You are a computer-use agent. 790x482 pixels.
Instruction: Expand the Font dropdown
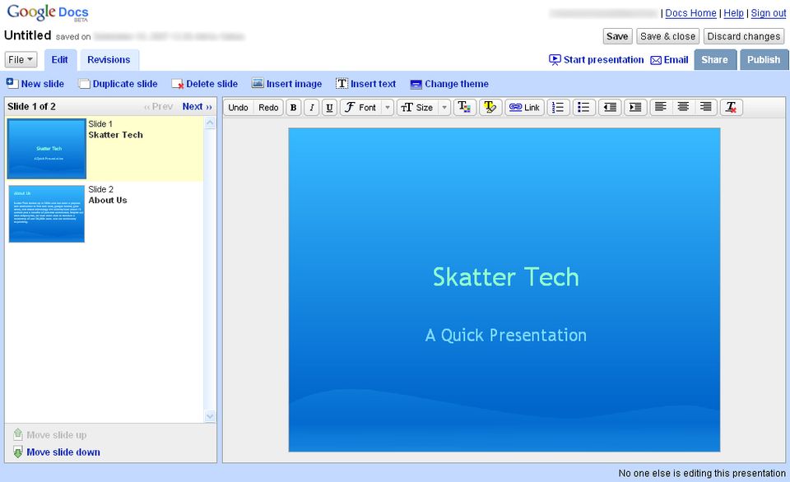tap(387, 107)
